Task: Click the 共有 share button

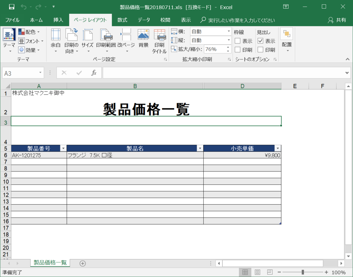Action: pos(337,20)
